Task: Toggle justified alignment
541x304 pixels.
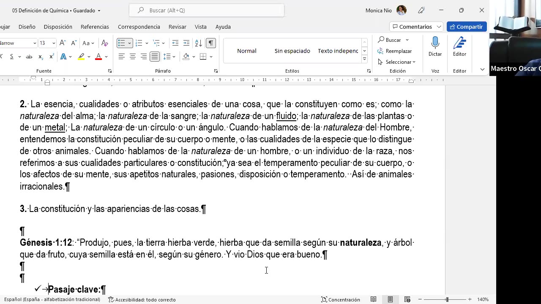Action: 155,57
